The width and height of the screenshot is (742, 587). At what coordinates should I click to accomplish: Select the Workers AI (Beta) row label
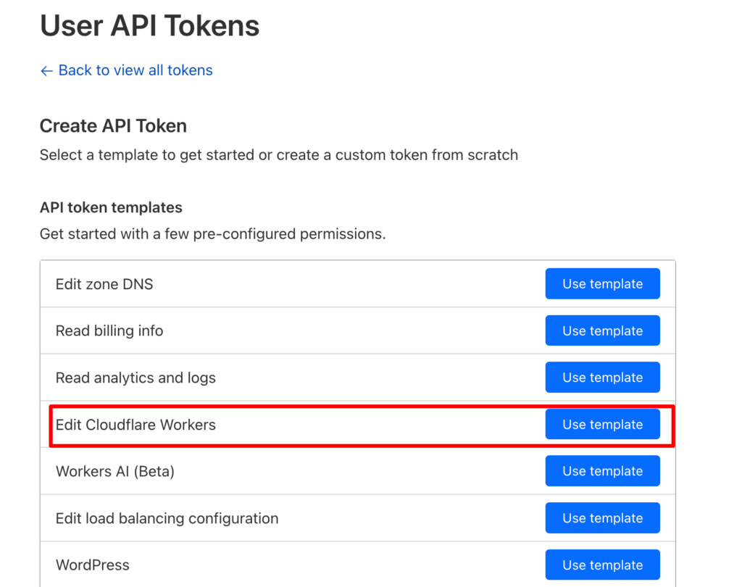coord(115,472)
